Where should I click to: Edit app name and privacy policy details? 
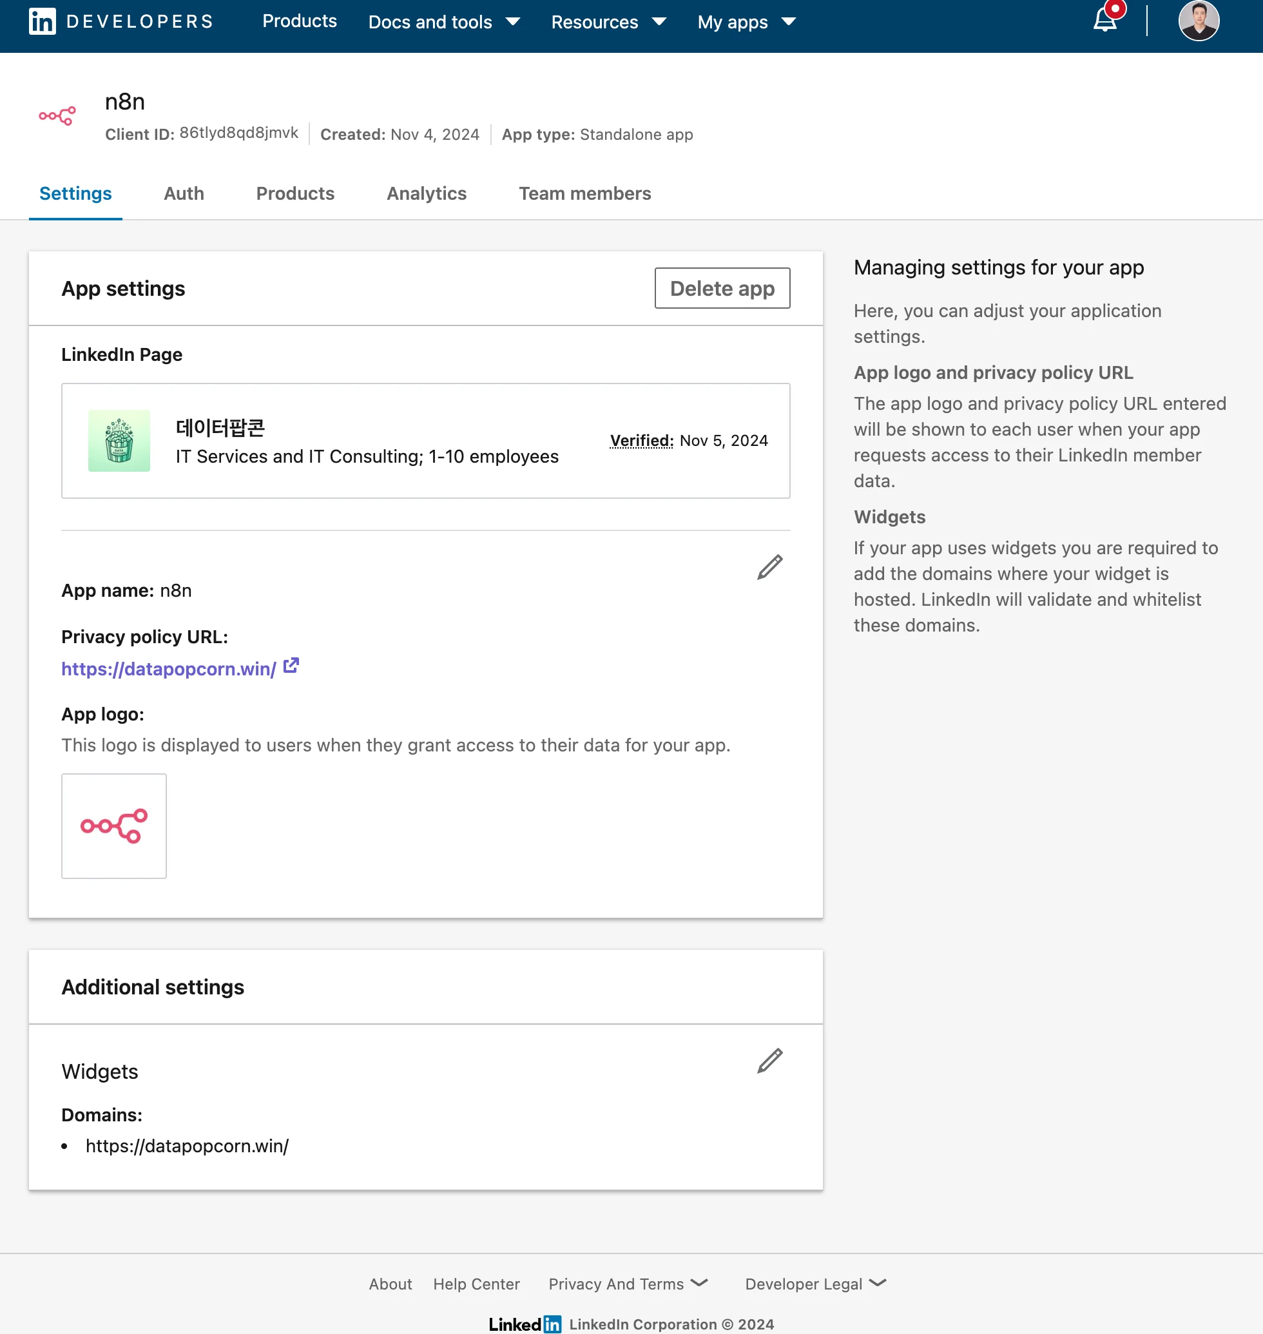pyautogui.click(x=769, y=568)
